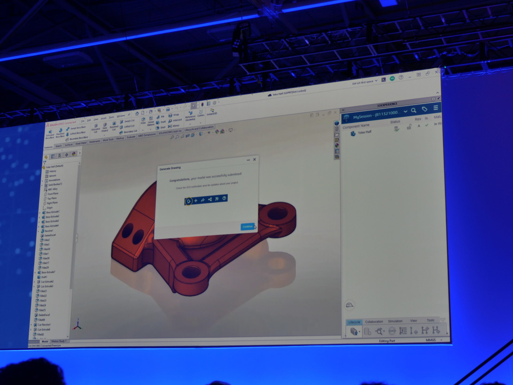The width and height of the screenshot is (513, 385).
Task: Click the Mirror tool
Action: pyautogui.click(x=174, y=126)
